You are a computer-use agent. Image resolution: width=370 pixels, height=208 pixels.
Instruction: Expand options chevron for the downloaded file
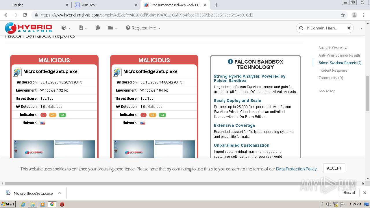[x=60, y=193]
